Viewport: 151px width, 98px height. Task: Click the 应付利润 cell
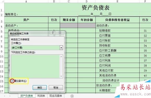[x=117, y=66]
